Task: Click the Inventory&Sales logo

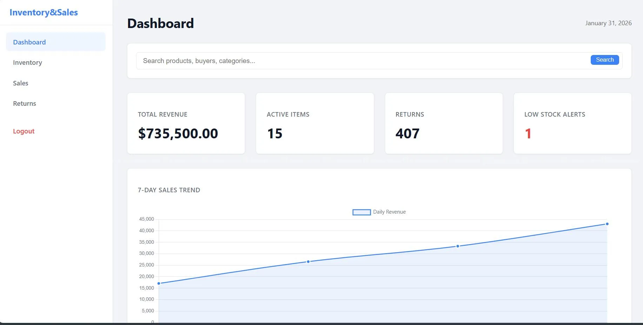Action: pos(43,13)
